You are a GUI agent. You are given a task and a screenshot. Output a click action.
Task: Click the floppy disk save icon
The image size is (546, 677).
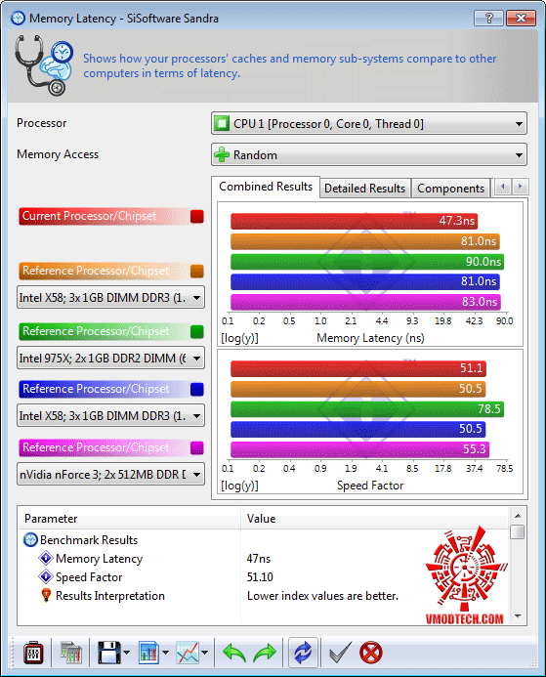108,653
